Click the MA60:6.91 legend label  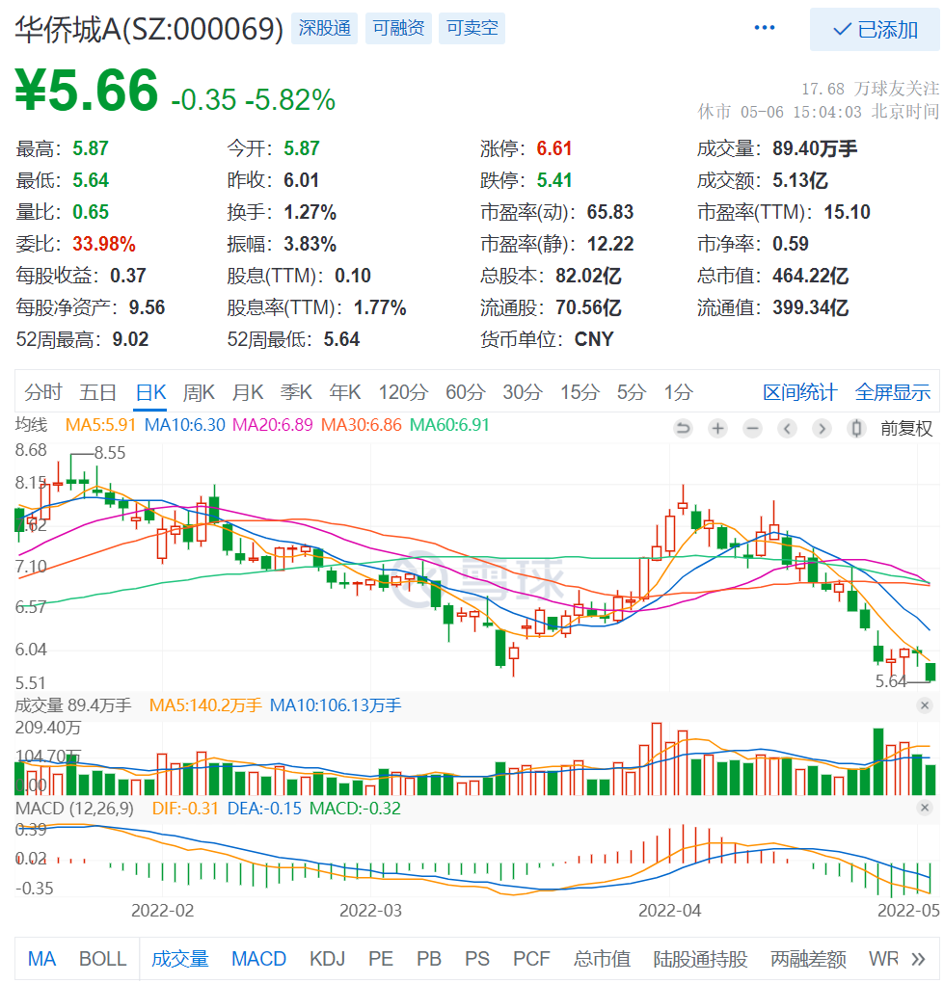coord(449,425)
